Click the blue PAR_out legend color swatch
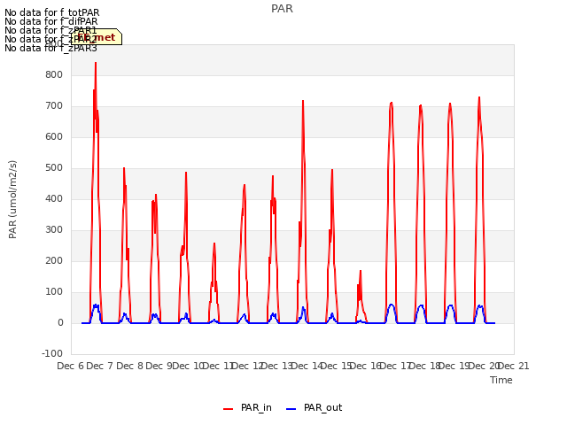Viewport: 567px width, 425px height. click(291, 409)
